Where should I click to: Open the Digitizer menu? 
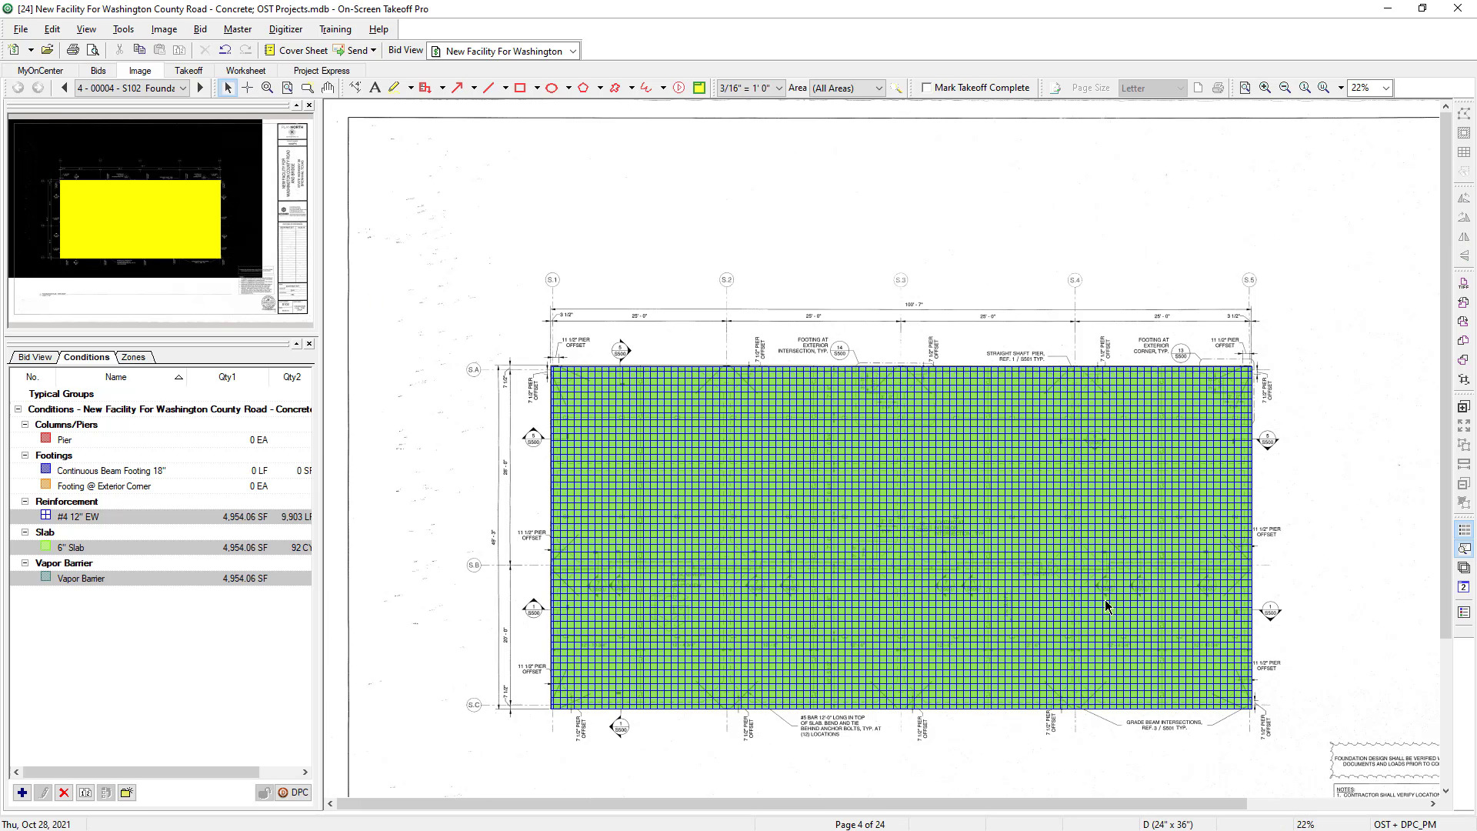click(x=285, y=29)
